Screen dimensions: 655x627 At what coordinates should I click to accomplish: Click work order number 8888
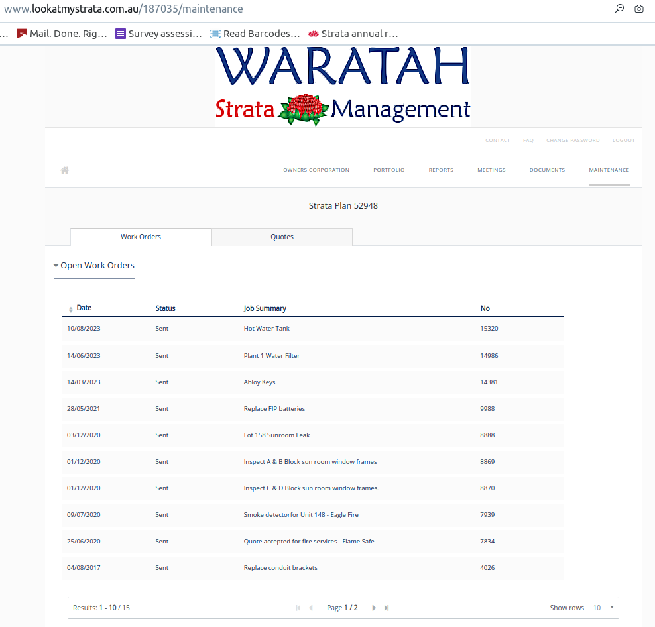pos(487,435)
